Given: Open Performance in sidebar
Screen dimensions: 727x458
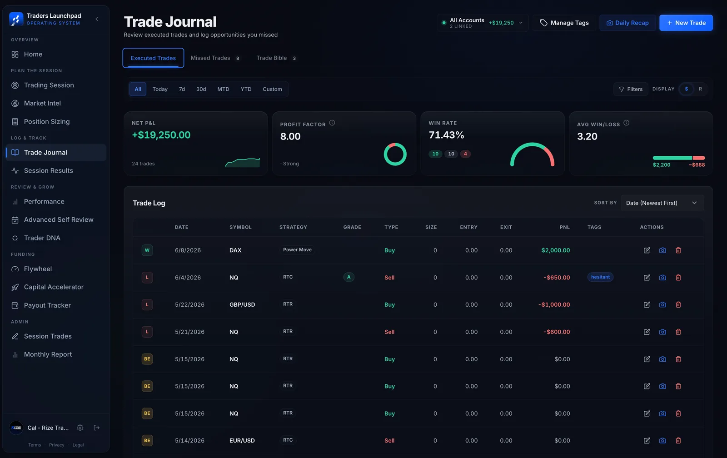Looking at the screenshot, I should pyautogui.click(x=56, y=202).
